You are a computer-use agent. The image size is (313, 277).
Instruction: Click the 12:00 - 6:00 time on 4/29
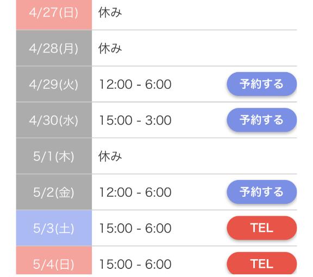coord(135,84)
